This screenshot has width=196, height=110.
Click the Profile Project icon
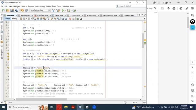point(74,10)
